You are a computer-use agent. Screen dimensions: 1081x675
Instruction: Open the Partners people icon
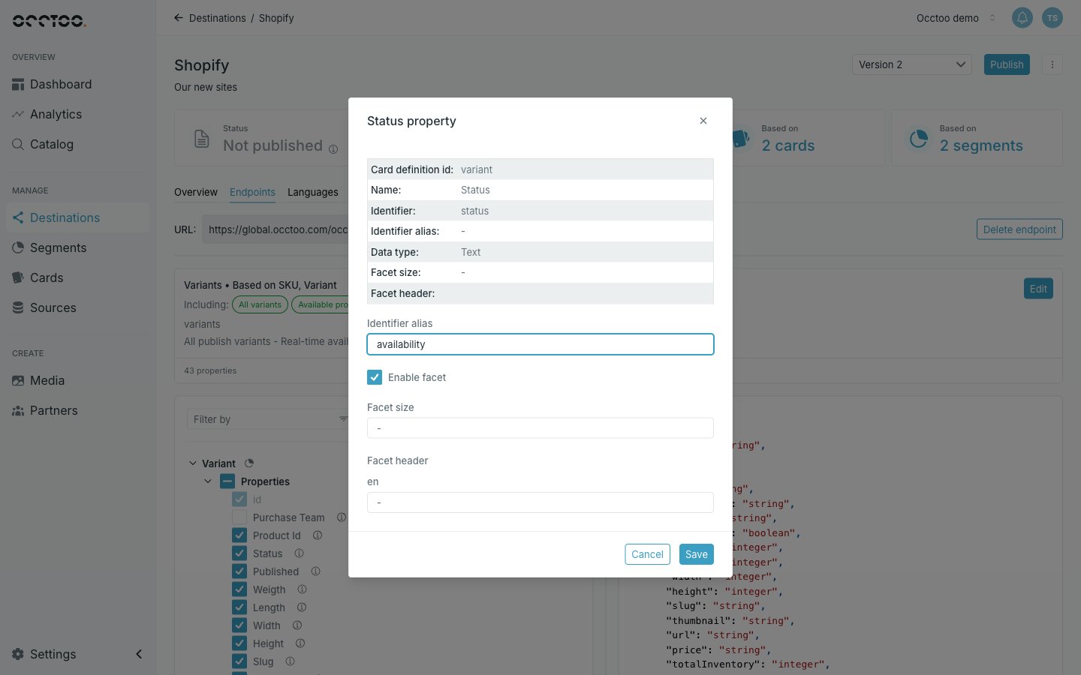[x=18, y=411]
